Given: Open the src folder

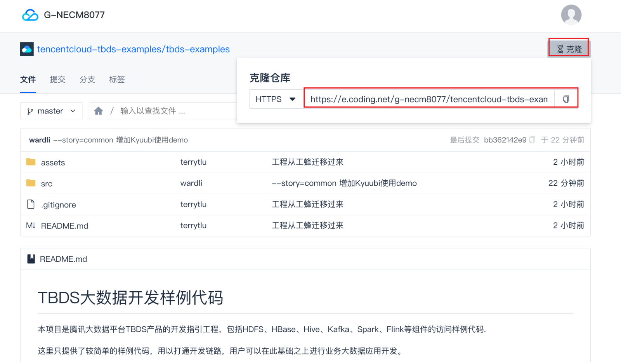Looking at the screenshot, I should pyautogui.click(x=47, y=184).
